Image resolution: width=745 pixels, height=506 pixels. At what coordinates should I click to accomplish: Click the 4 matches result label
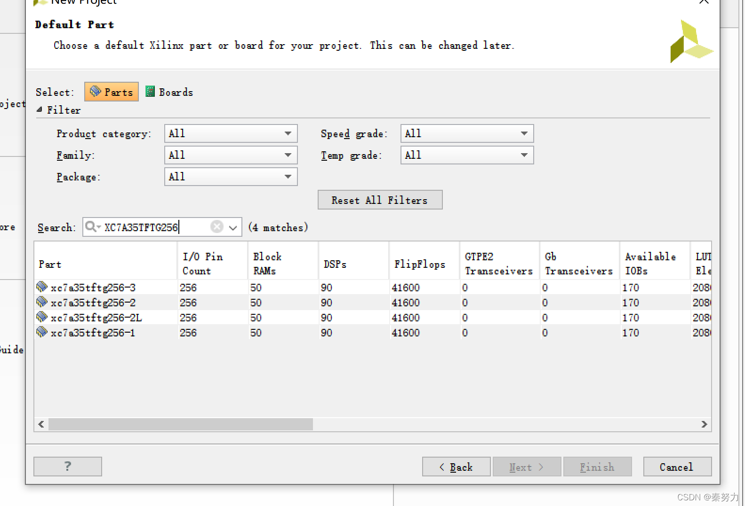tap(278, 227)
